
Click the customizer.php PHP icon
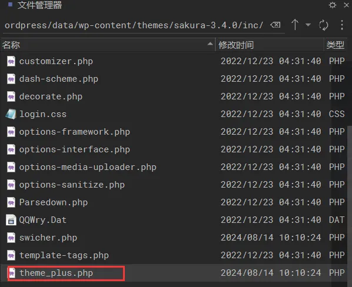point(11,61)
